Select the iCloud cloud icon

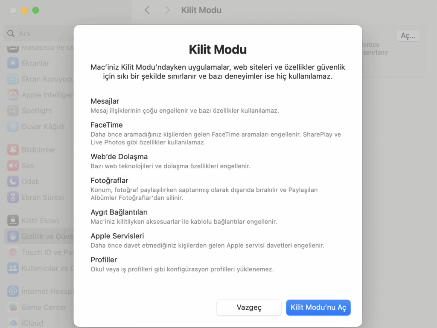(13, 323)
